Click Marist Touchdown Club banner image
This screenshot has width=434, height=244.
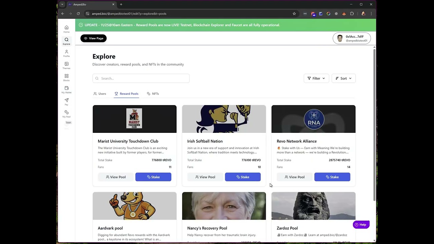coord(135,119)
